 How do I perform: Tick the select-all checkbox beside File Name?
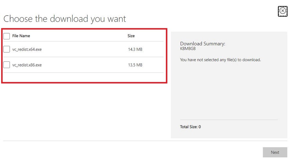[x=6, y=36]
